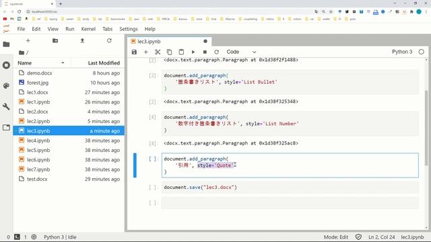The image size is (431, 242).
Task: Click the kernel status circle indicator
Action: pos(421,52)
